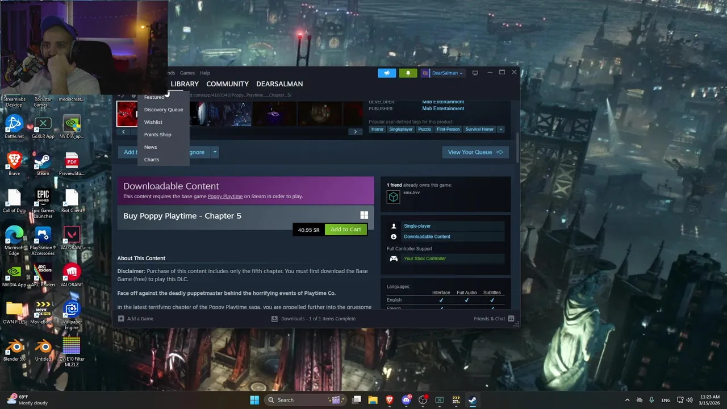Open Downloads status in bottom bar

(x=314, y=319)
